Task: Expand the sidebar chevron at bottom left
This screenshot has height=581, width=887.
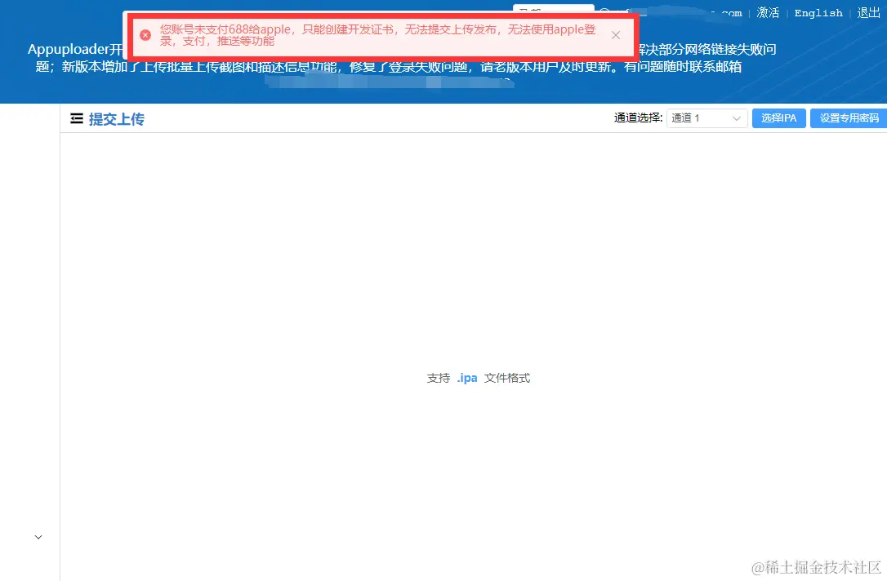Action: (38, 537)
